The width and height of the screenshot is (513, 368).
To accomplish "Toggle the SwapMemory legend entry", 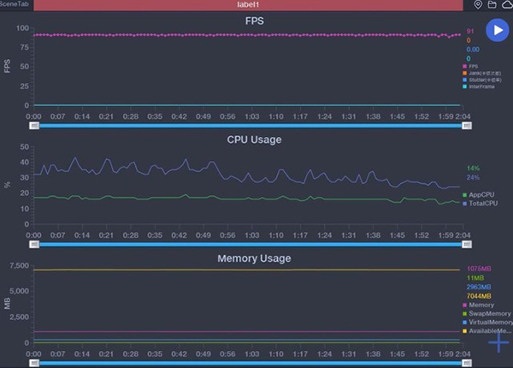I will click(485, 313).
